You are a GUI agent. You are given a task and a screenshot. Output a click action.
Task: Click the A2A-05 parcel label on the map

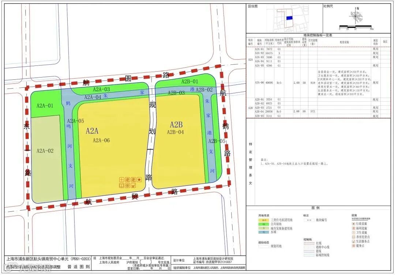click(x=76, y=121)
